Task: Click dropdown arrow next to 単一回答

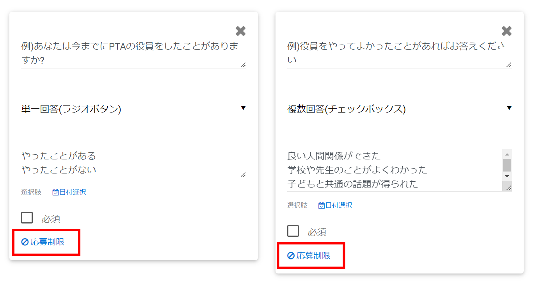Action: pos(243,108)
